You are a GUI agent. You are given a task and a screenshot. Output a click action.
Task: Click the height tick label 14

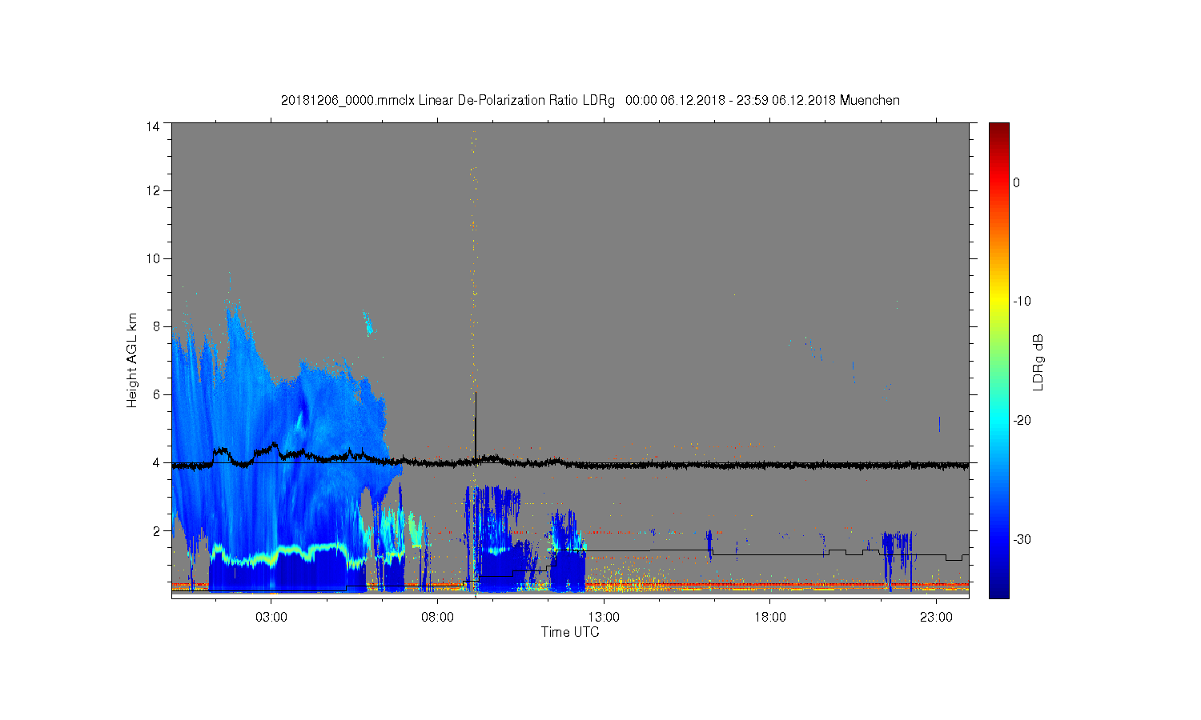[152, 126]
